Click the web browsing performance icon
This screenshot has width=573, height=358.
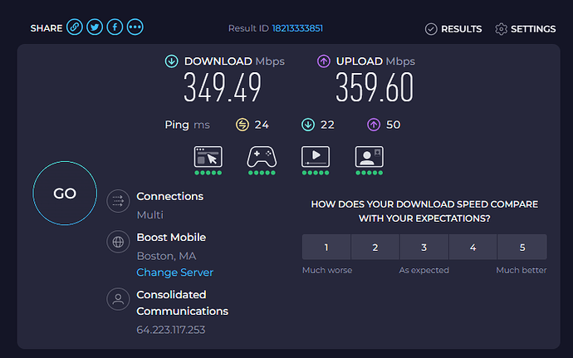coord(208,157)
